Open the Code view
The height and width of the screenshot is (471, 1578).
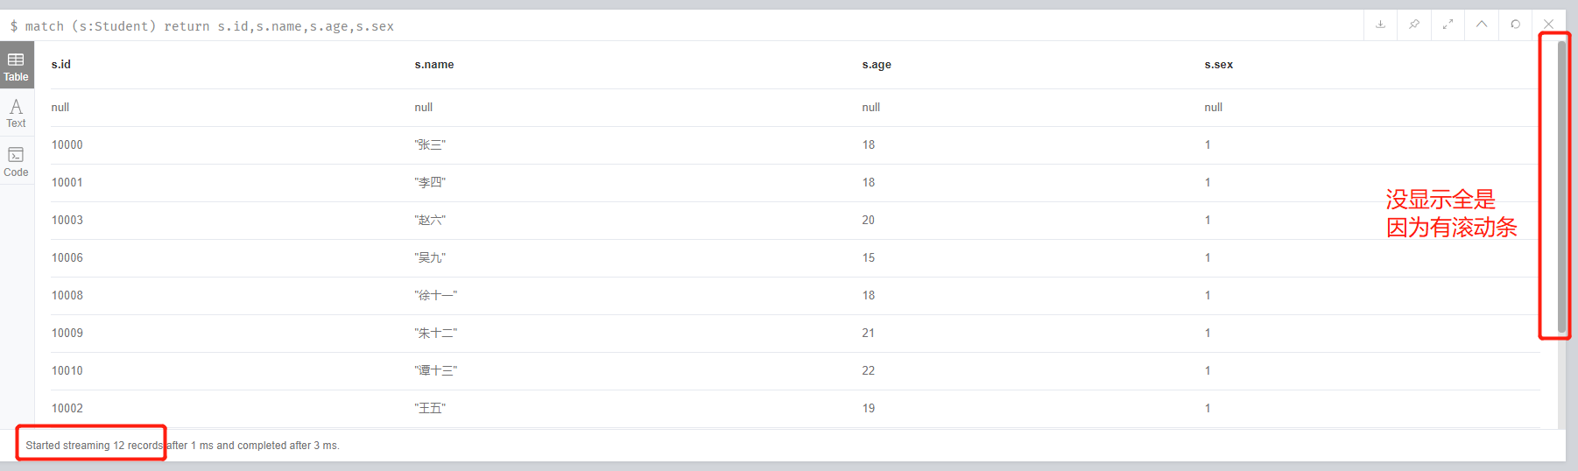tap(16, 162)
